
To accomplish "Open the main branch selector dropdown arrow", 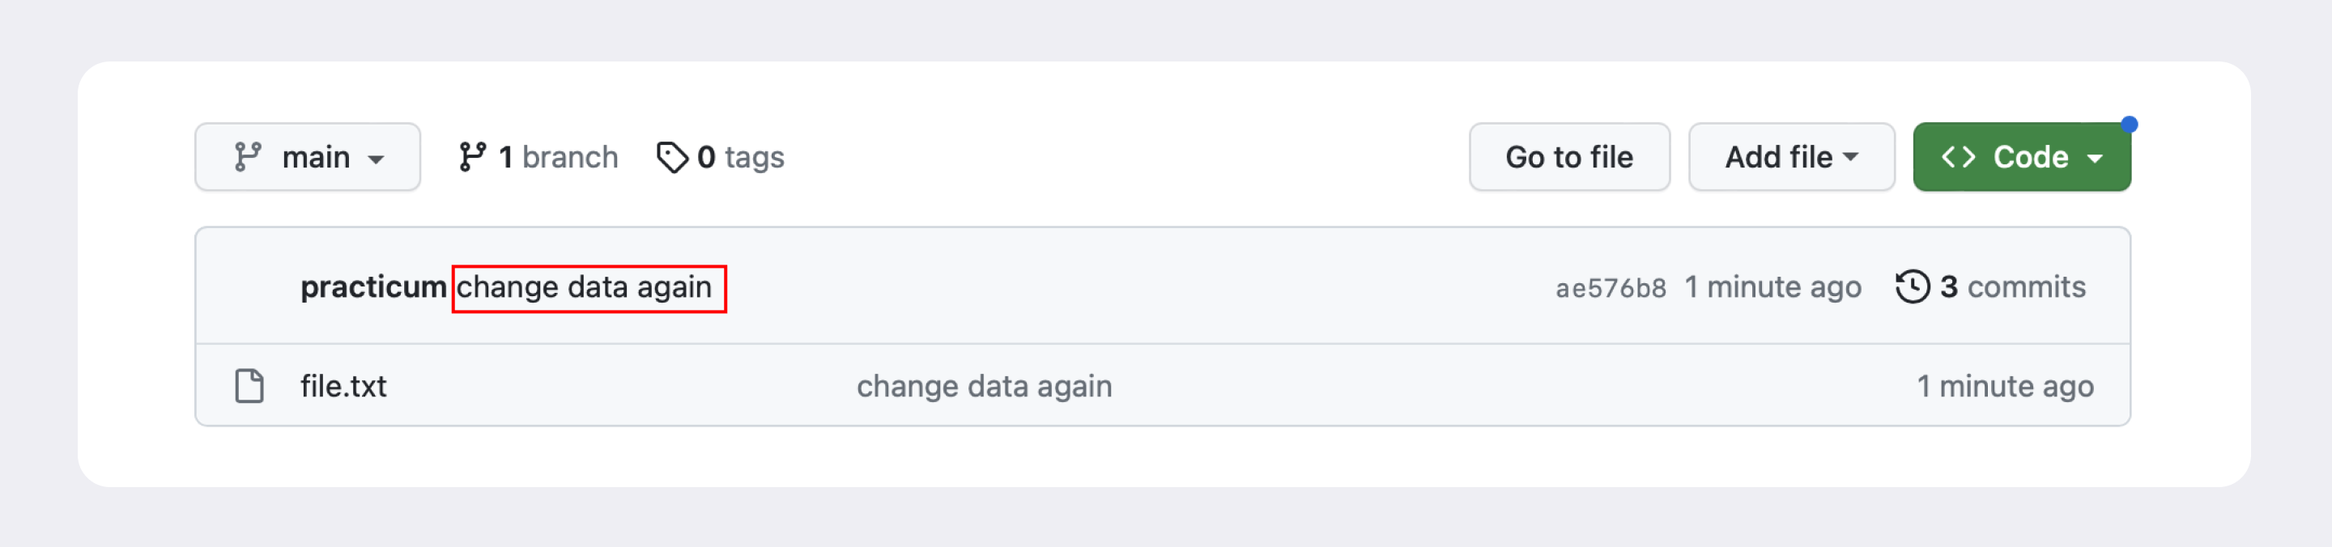I will [x=376, y=159].
